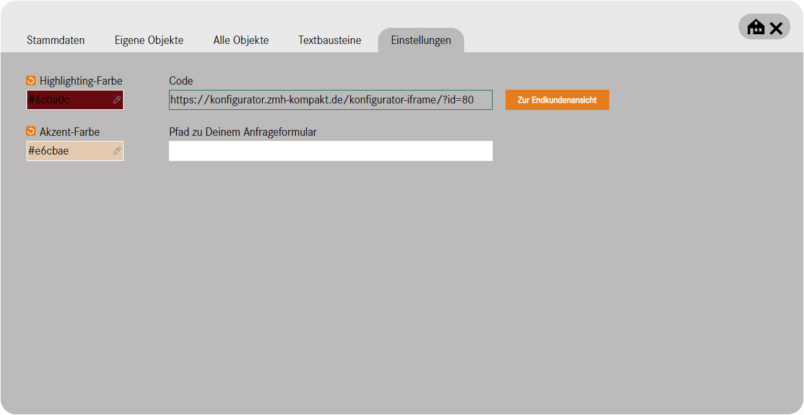Close the dialog with the X icon

[x=776, y=28]
